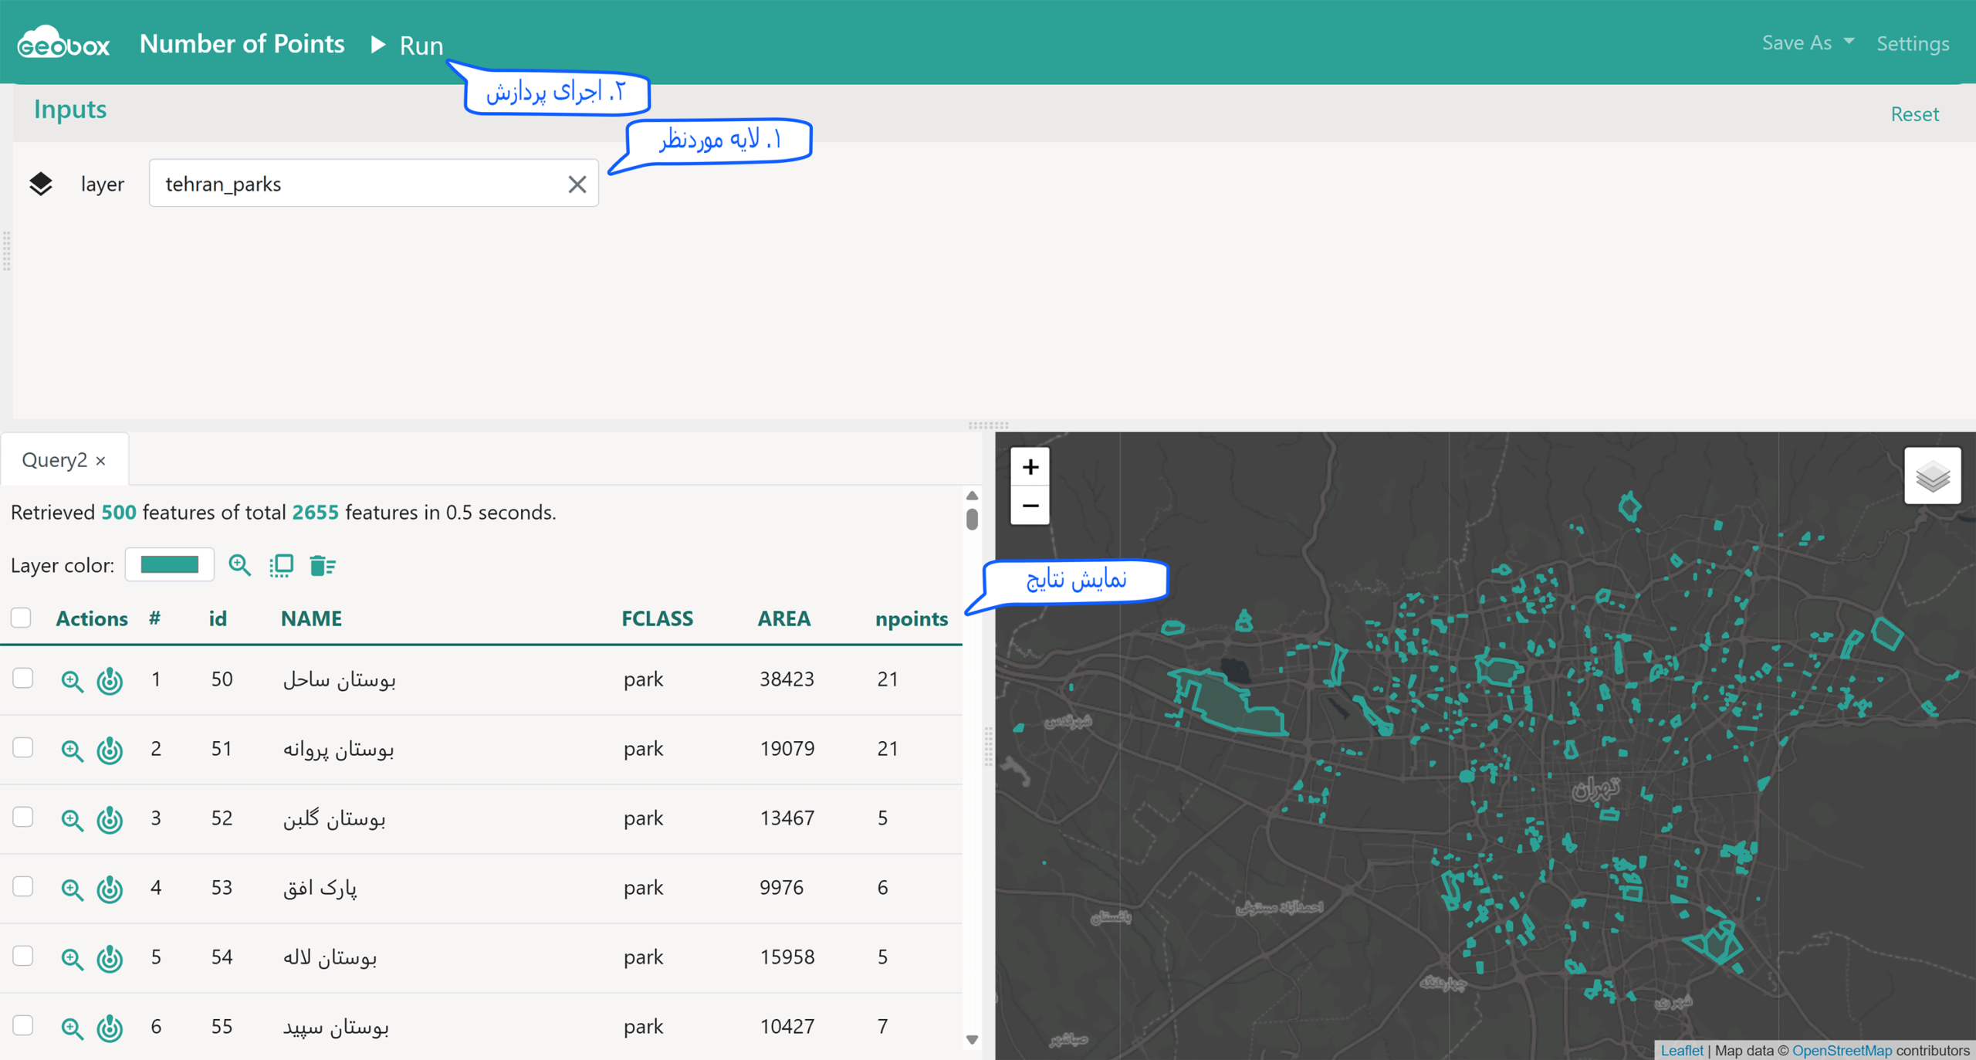This screenshot has width=1976, height=1060.
Task: Sort by the NAME column header
Action: [x=311, y=618]
